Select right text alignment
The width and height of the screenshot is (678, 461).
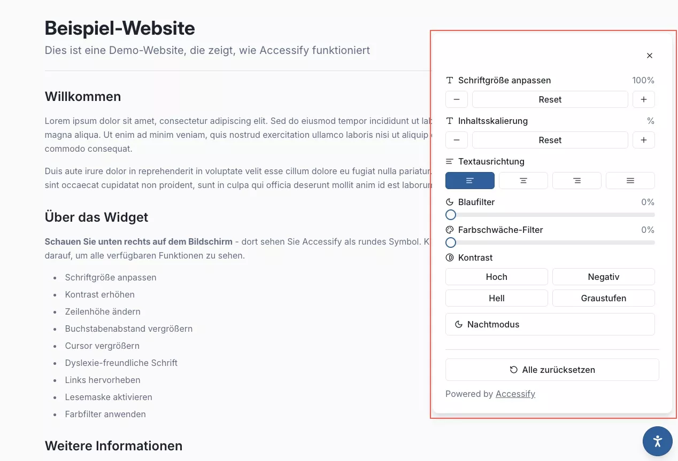[x=577, y=181]
